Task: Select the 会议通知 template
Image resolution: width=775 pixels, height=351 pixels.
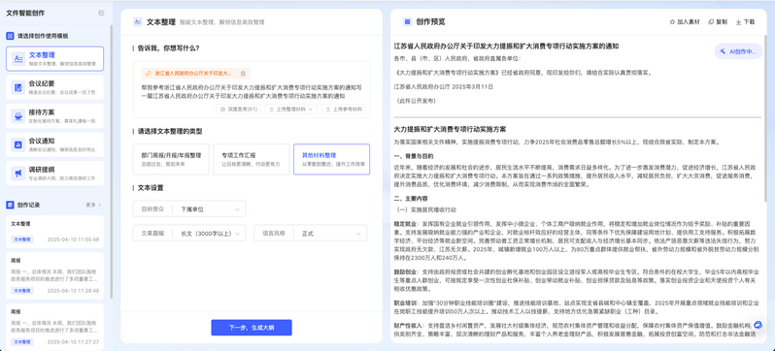Action: point(54,144)
